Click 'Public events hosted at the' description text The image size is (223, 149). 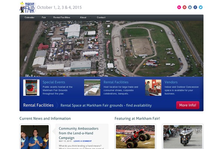click(58, 87)
